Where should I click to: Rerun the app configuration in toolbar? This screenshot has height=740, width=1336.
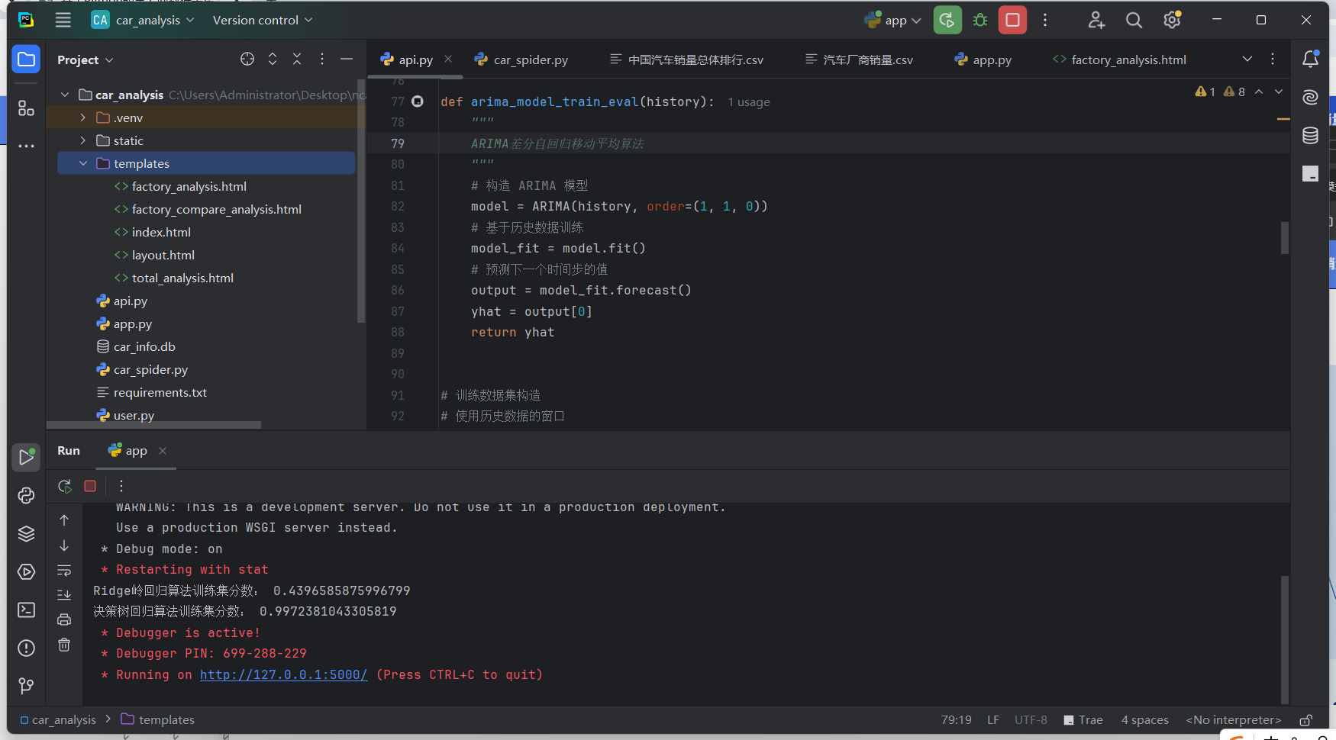click(x=947, y=21)
